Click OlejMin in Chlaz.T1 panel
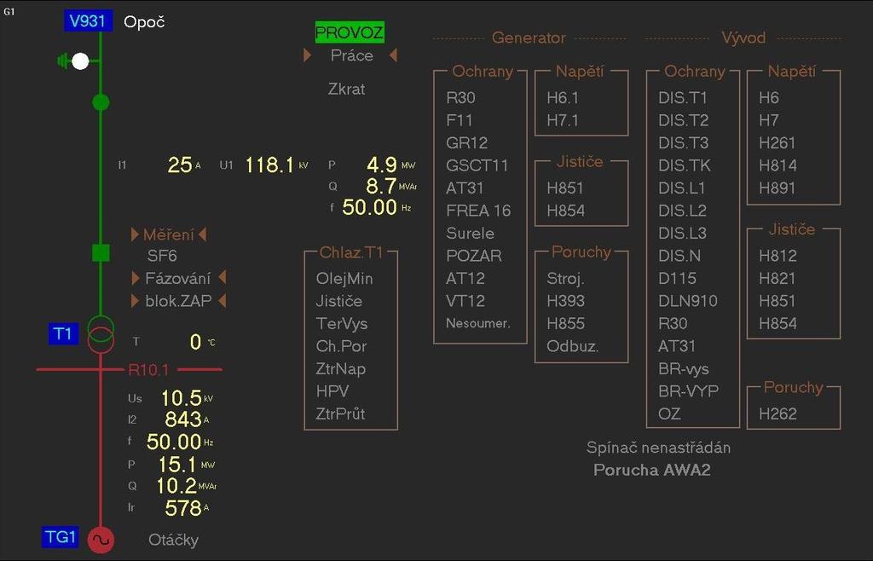The width and height of the screenshot is (873, 561). tap(344, 278)
